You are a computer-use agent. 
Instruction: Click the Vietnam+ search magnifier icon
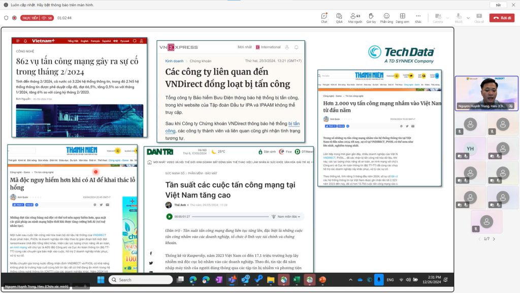tap(135, 41)
